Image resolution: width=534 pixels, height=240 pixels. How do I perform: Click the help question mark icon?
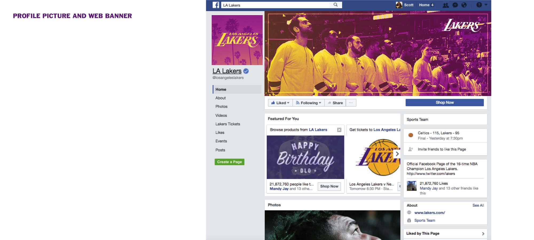coord(479,5)
